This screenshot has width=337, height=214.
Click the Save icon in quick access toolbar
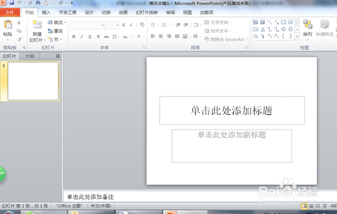click(12, 3)
